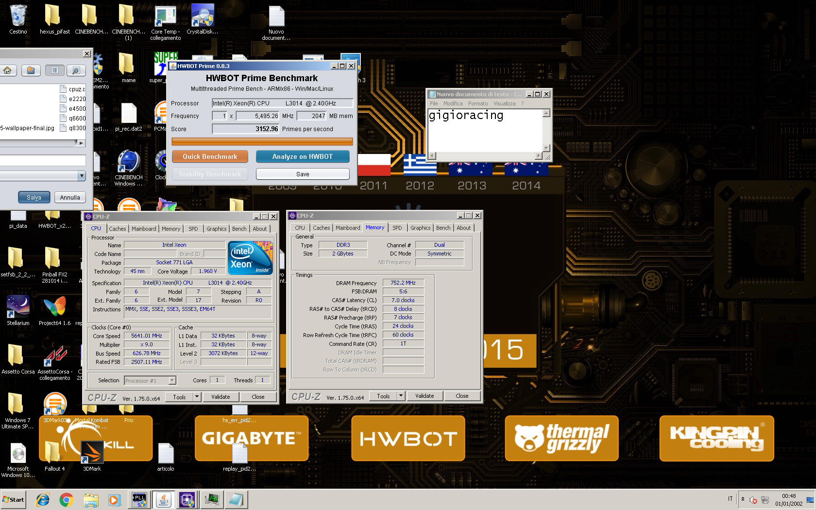Viewport: 816px width, 510px height.
Task: Open file type dropdown in save dialog
Action: click(x=82, y=176)
